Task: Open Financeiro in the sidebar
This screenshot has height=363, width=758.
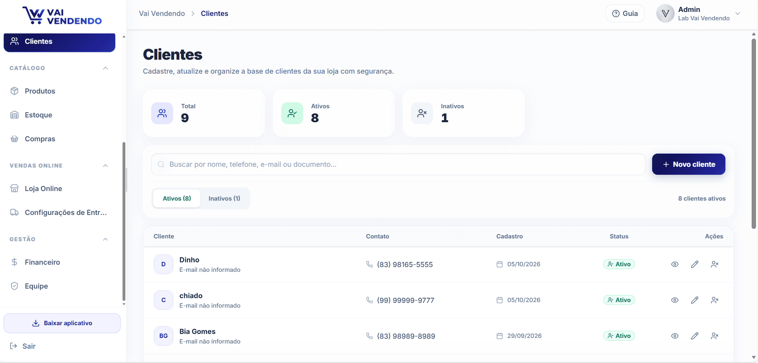Action: (x=59, y=262)
